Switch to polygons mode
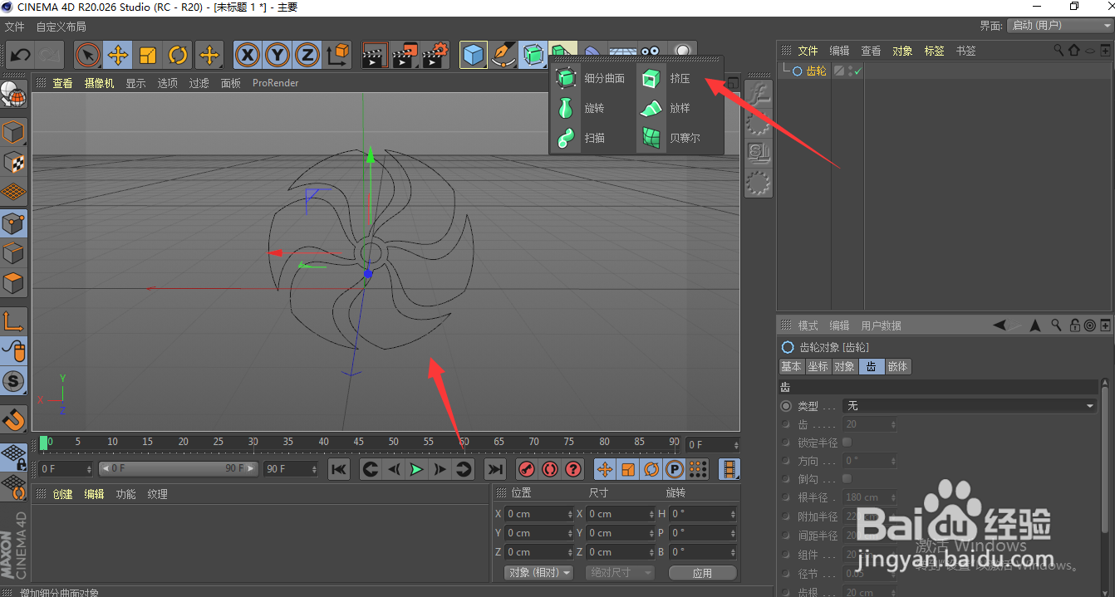 point(13,282)
